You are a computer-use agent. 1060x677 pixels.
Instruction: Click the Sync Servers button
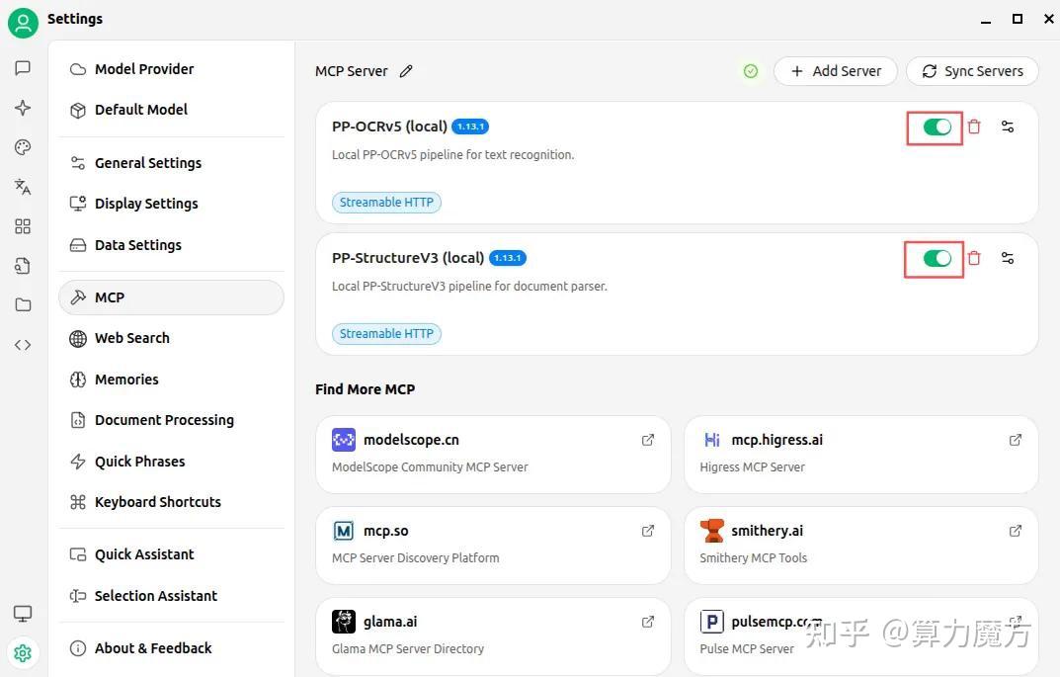click(972, 71)
